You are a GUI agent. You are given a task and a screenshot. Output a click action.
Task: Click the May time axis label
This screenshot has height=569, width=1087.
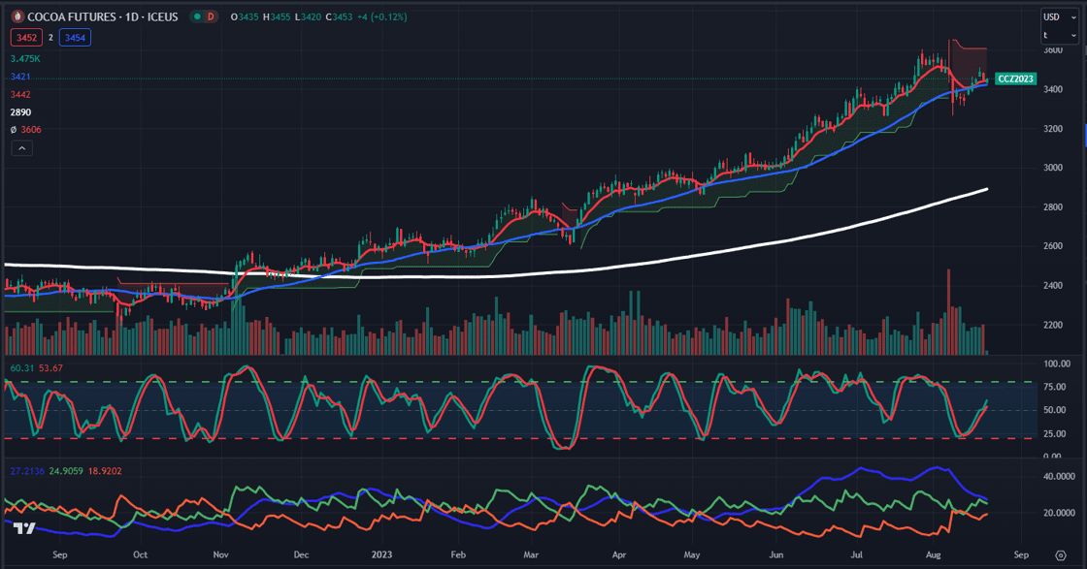[x=692, y=554]
